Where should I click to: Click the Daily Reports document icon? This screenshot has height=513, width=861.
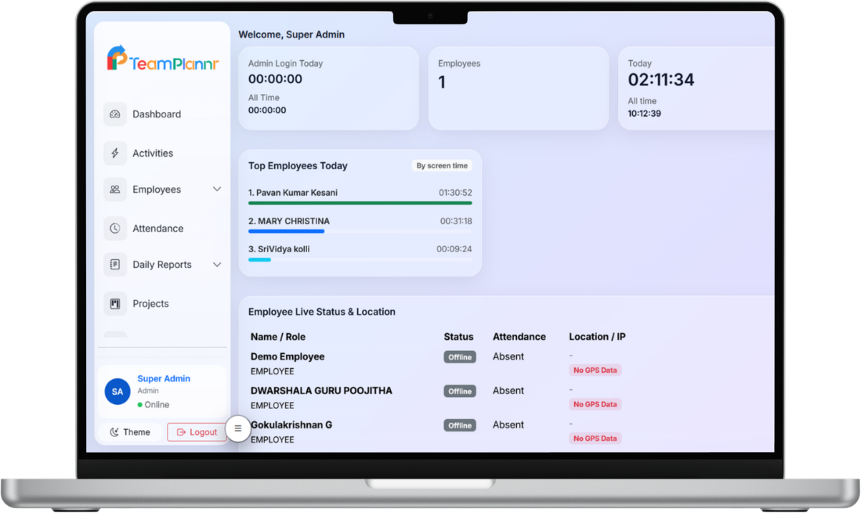pyautogui.click(x=115, y=265)
